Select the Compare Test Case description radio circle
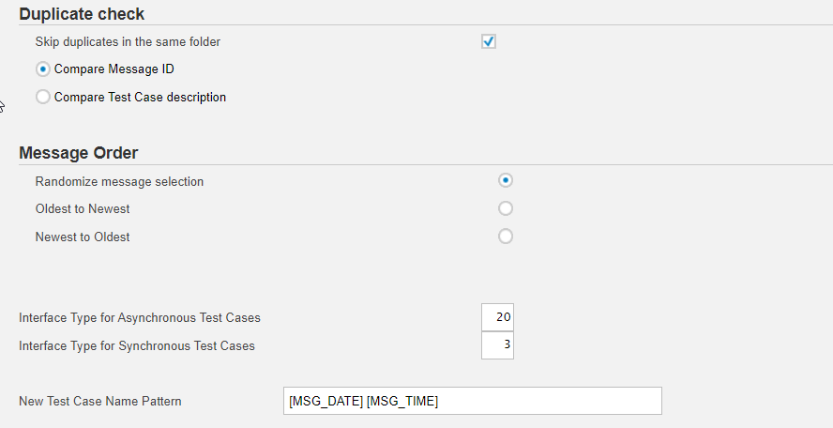Viewport: 833px width, 428px height. (43, 97)
